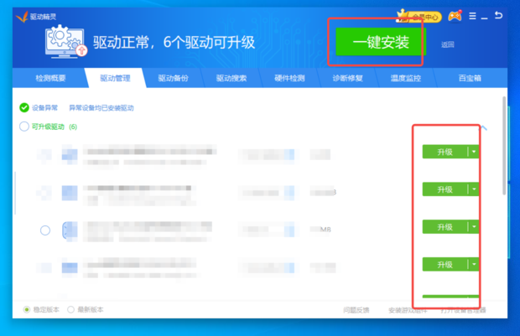The width and height of the screenshot is (520, 336).
Task: Select the 稳定版本 radio button
Action: 27,309
